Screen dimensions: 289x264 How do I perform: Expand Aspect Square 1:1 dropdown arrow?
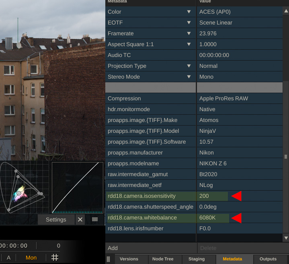coord(189,44)
